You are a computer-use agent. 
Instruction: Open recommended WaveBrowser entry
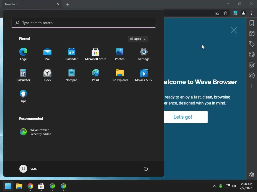(x=35, y=132)
